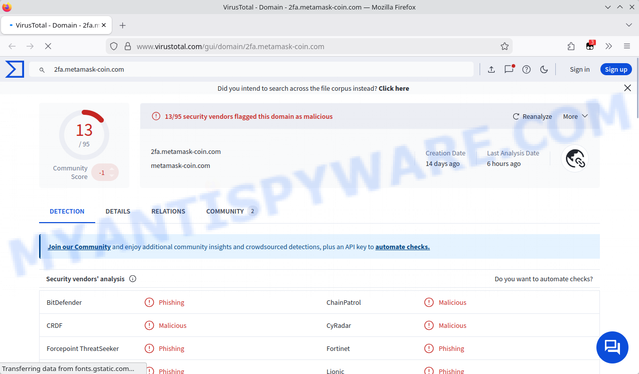639x374 pixels.
Task: Open the list all tabs chevron
Action: pyautogui.click(x=629, y=25)
